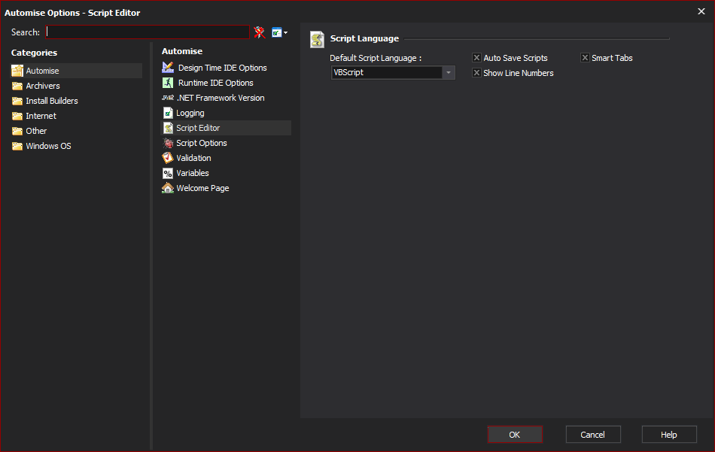Select the Script Editor entry
Screen dimensions: 715x452
click(227, 128)
